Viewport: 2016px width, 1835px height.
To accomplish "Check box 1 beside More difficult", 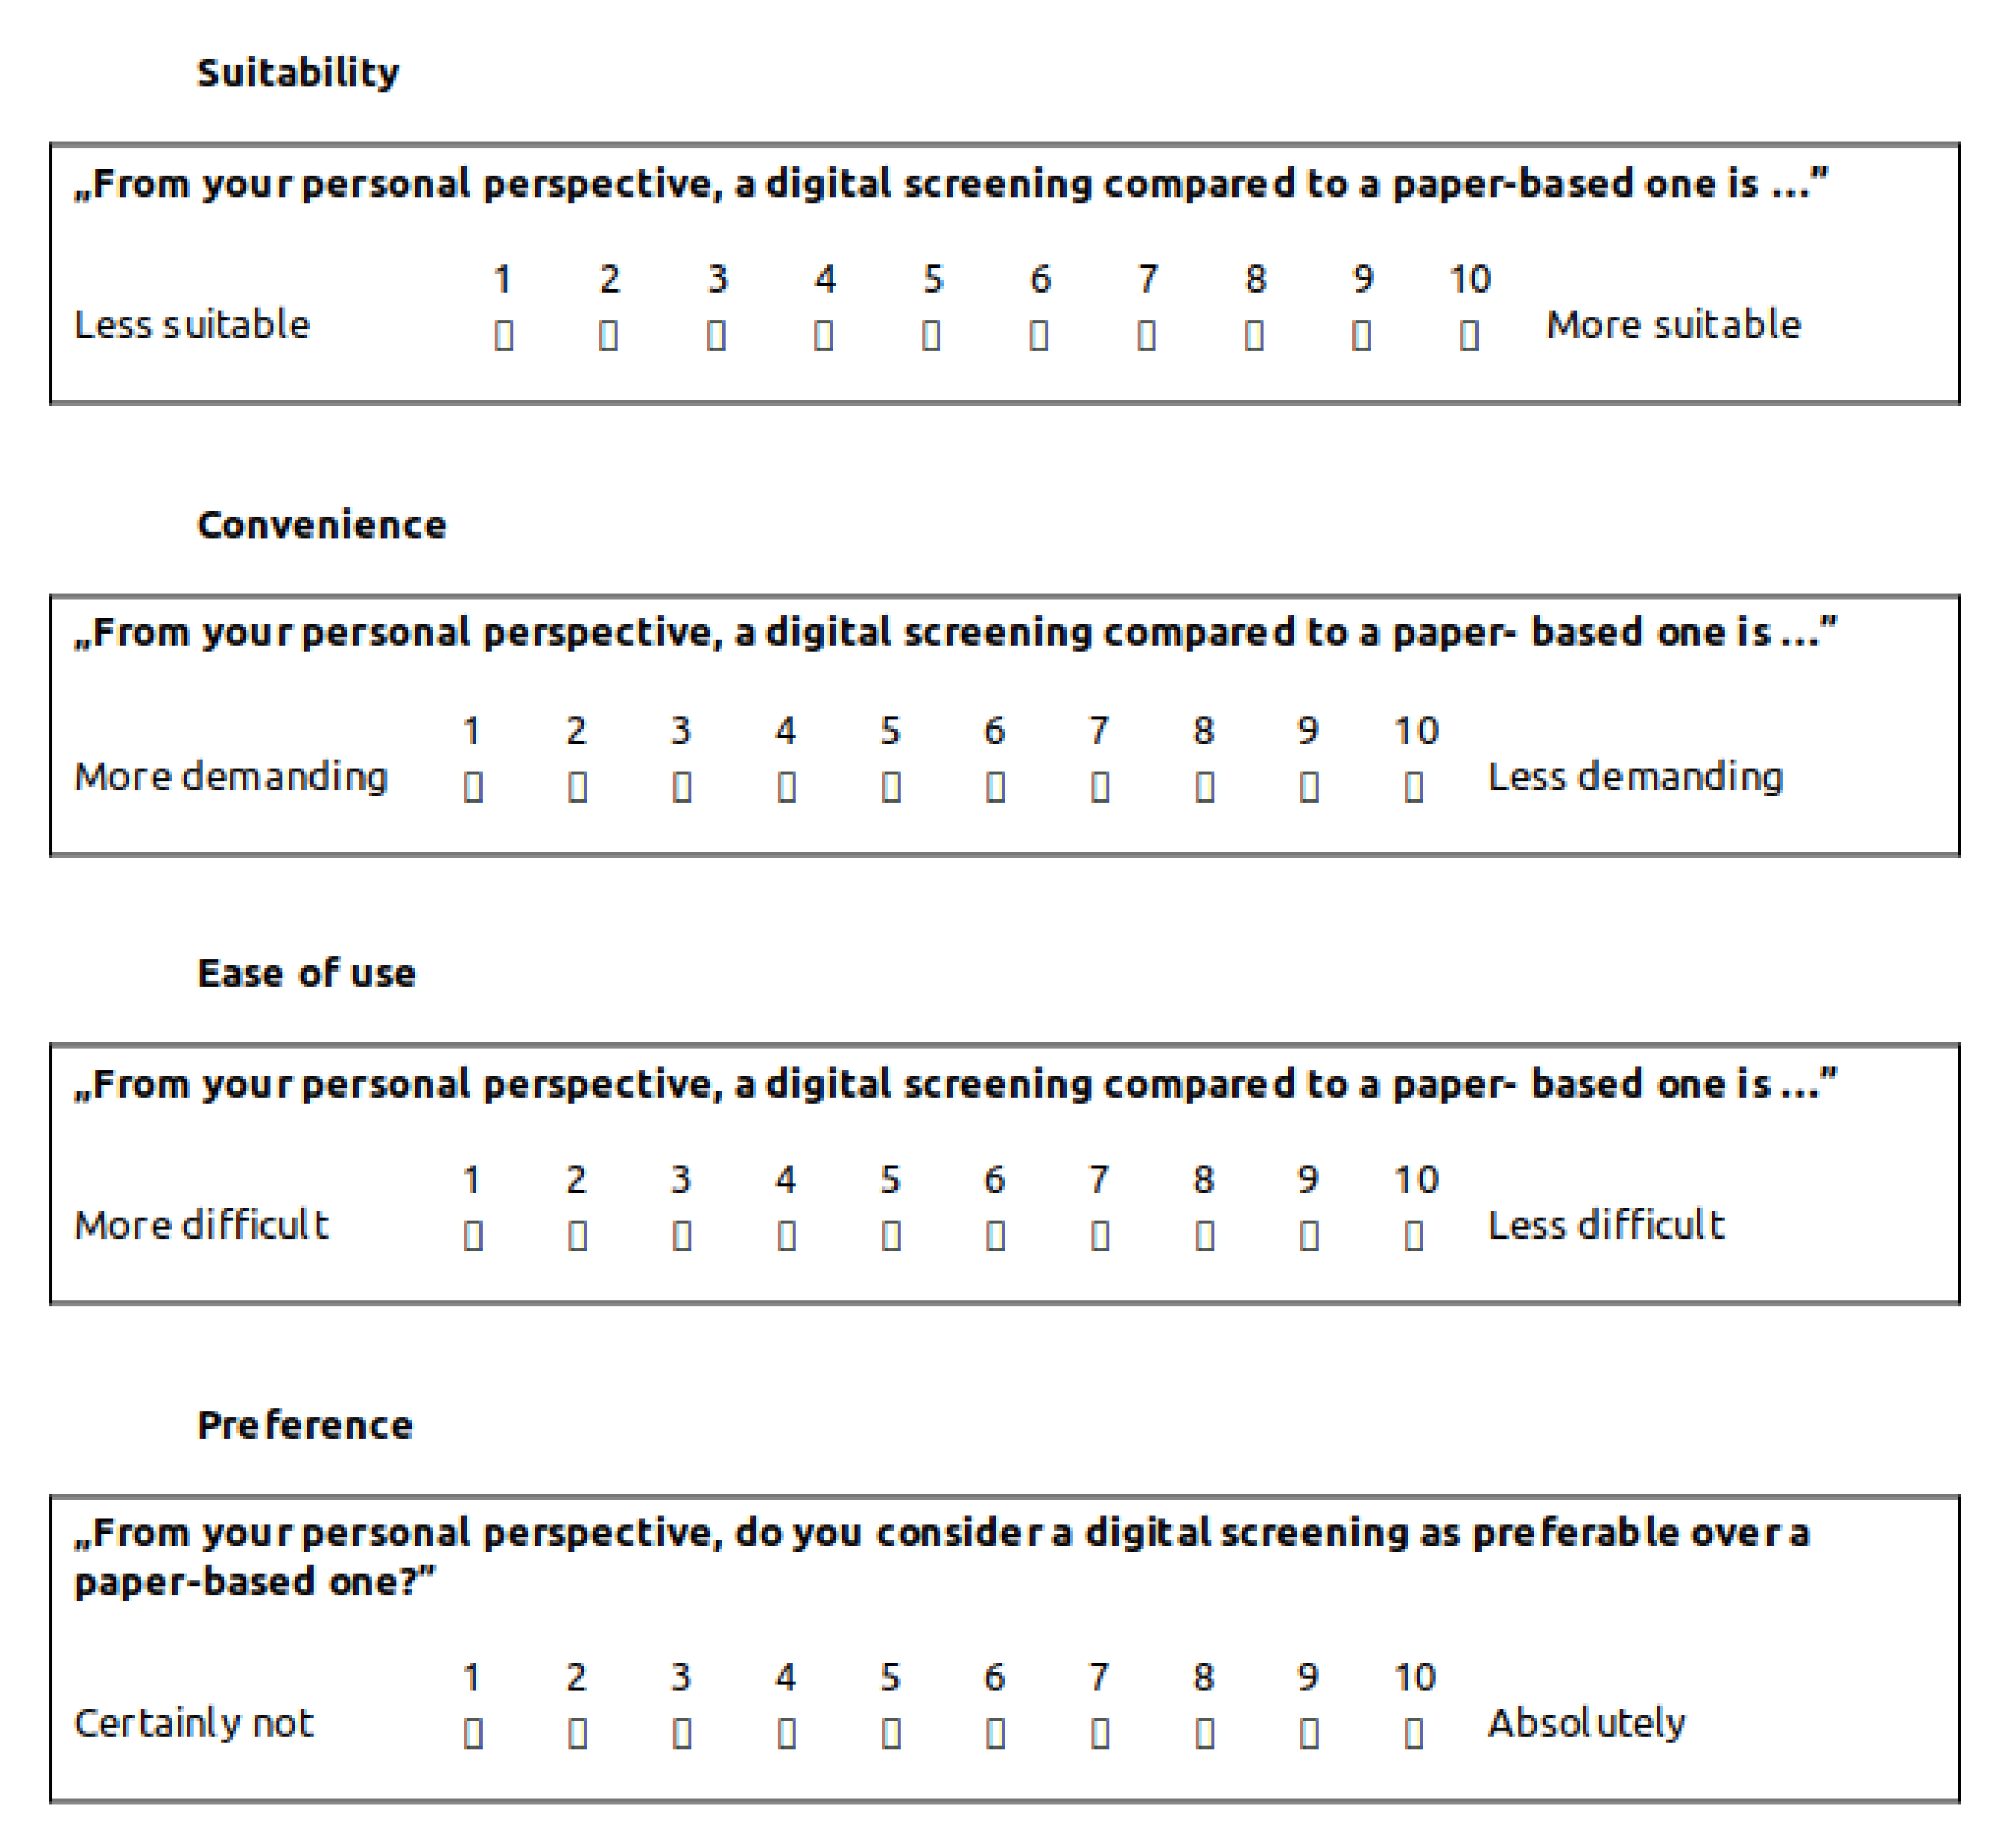I will 474,1236.
